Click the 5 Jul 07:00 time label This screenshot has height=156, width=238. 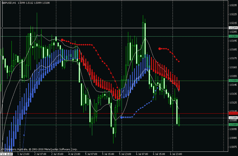(x=91, y=154)
